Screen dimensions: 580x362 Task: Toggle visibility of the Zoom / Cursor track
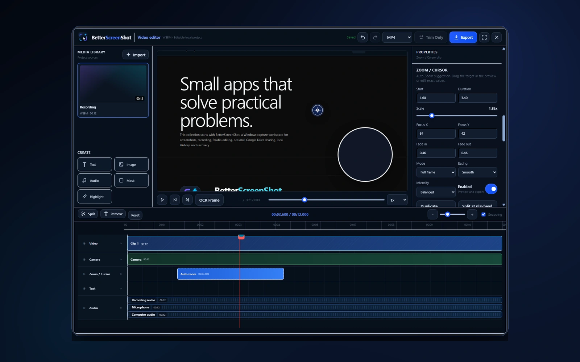click(x=84, y=274)
